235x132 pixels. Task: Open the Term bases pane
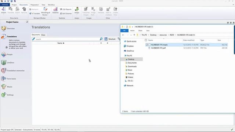[x=8, y=78]
